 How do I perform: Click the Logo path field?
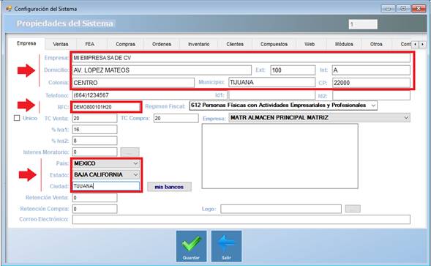[281, 209]
